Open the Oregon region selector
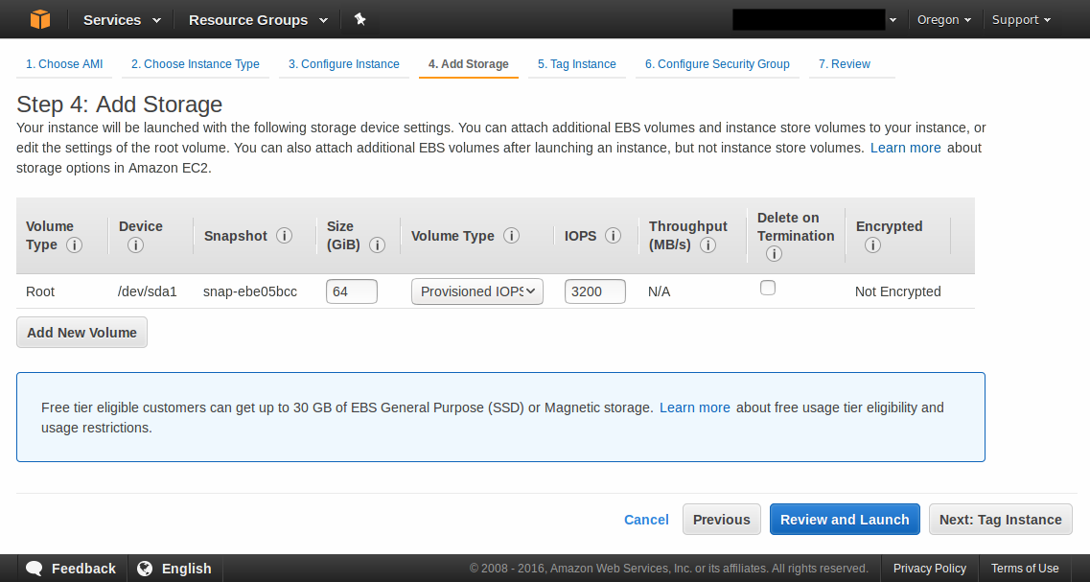The width and height of the screenshot is (1090, 582). click(x=943, y=19)
